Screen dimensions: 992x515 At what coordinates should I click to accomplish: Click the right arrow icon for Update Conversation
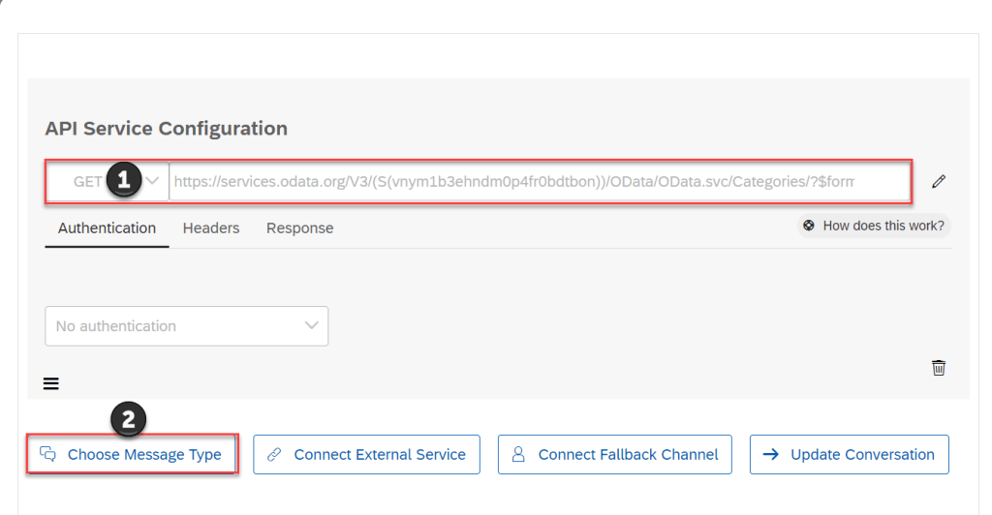pyautogui.click(x=771, y=454)
